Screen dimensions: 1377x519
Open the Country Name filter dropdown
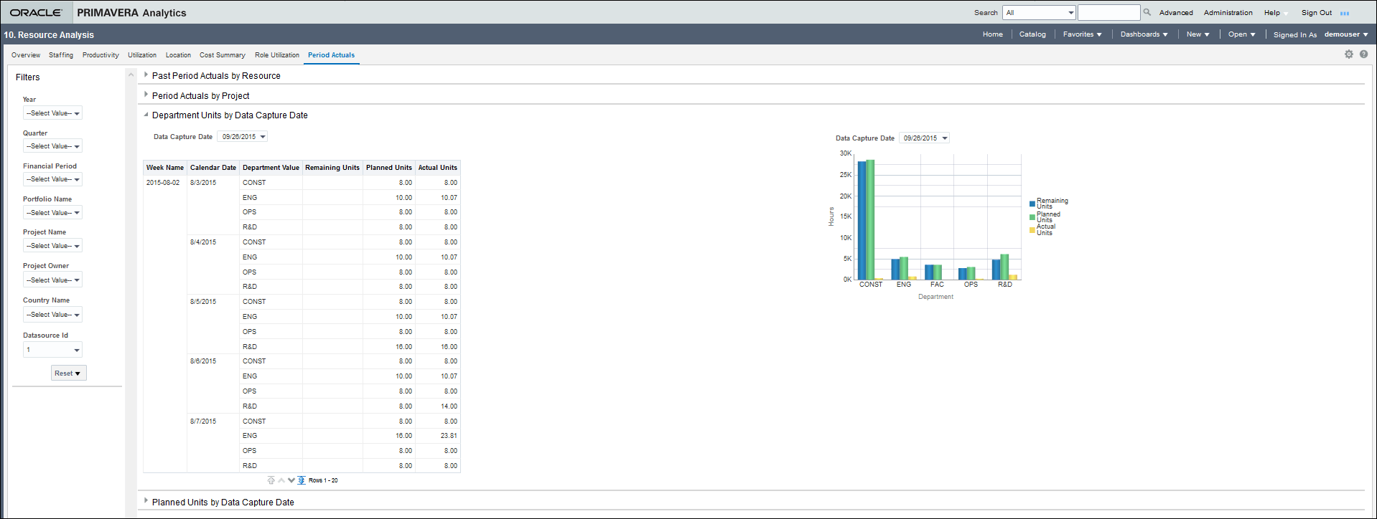pos(53,315)
